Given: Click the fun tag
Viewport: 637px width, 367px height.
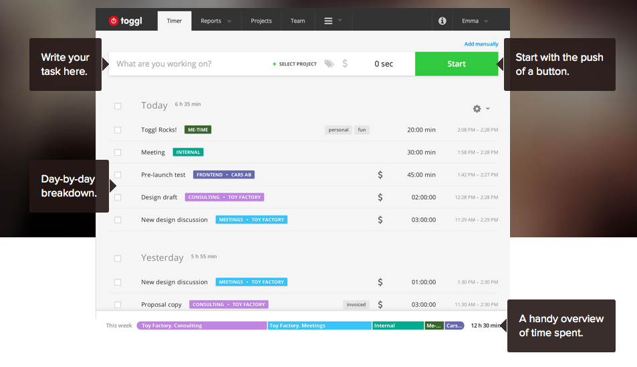Looking at the screenshot, I should pyautogui.click(x=362, y=130).
